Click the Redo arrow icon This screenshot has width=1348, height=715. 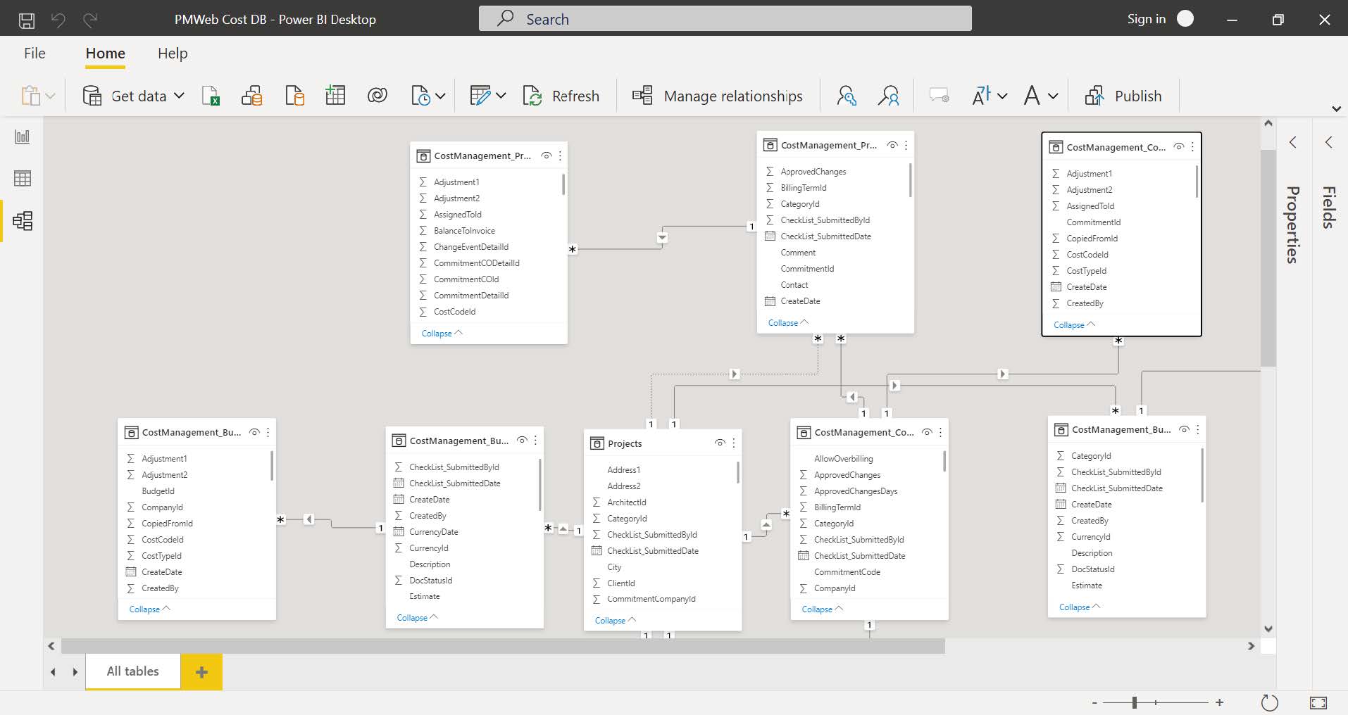[90, 20]
